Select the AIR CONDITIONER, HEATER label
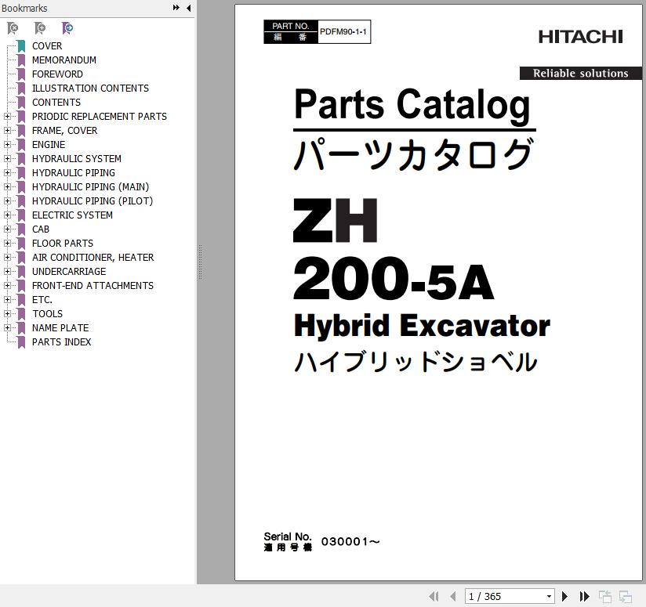The image size is (646, 607). (x=93, y=257)
